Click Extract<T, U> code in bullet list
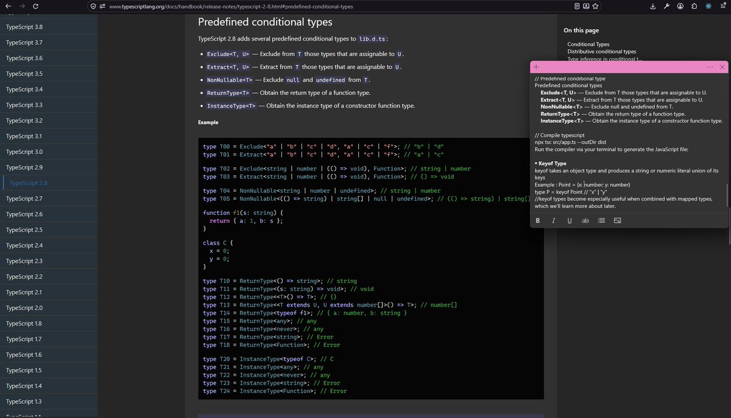This screenshot has height=418, width=731. point(228,67)
